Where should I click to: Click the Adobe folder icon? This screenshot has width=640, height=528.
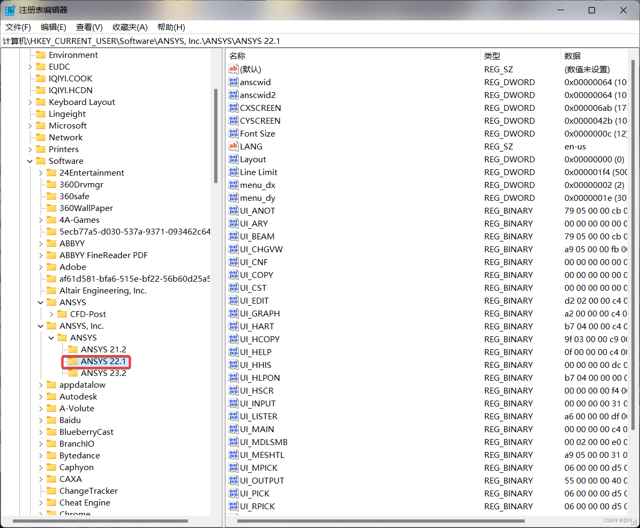51,267
